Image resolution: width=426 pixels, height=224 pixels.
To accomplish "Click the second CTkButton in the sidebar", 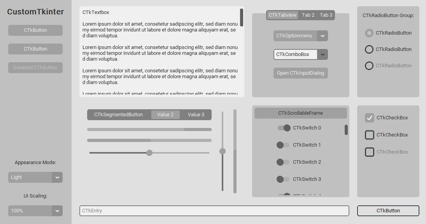I will tap(35, 49).
